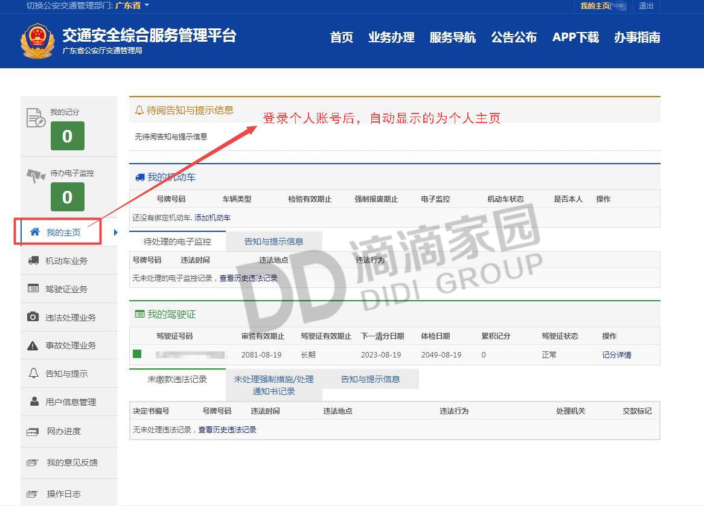Click the bell icon in 待阅告知与提示信息 header
This screenshot has height=506, width=704.
click(139, 110)
